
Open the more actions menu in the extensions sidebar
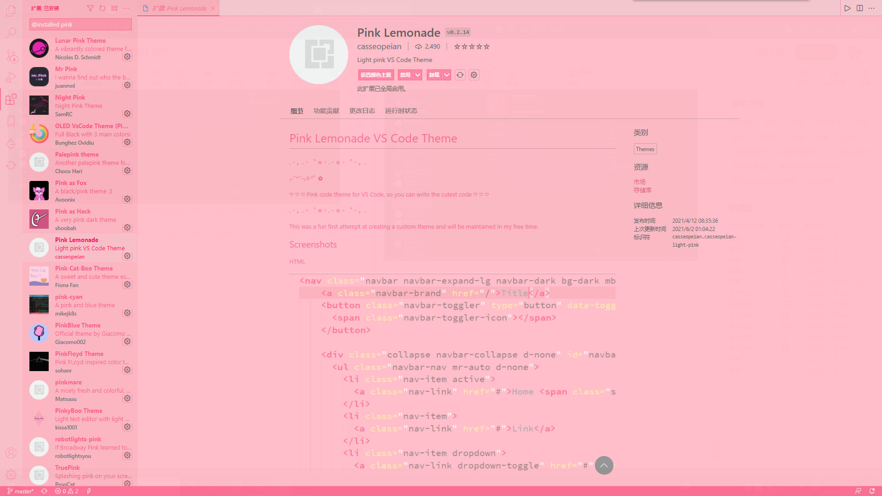[126, 8]
